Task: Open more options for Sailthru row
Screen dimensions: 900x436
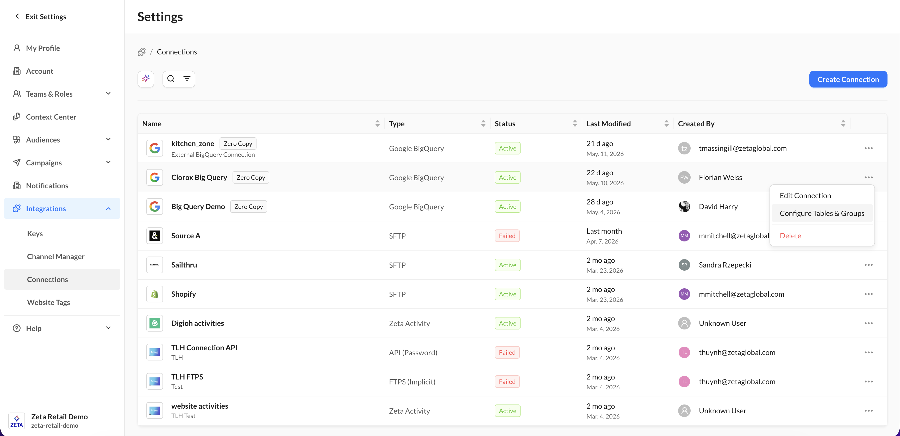Action: pyautogui.click(x=868, y=265)
